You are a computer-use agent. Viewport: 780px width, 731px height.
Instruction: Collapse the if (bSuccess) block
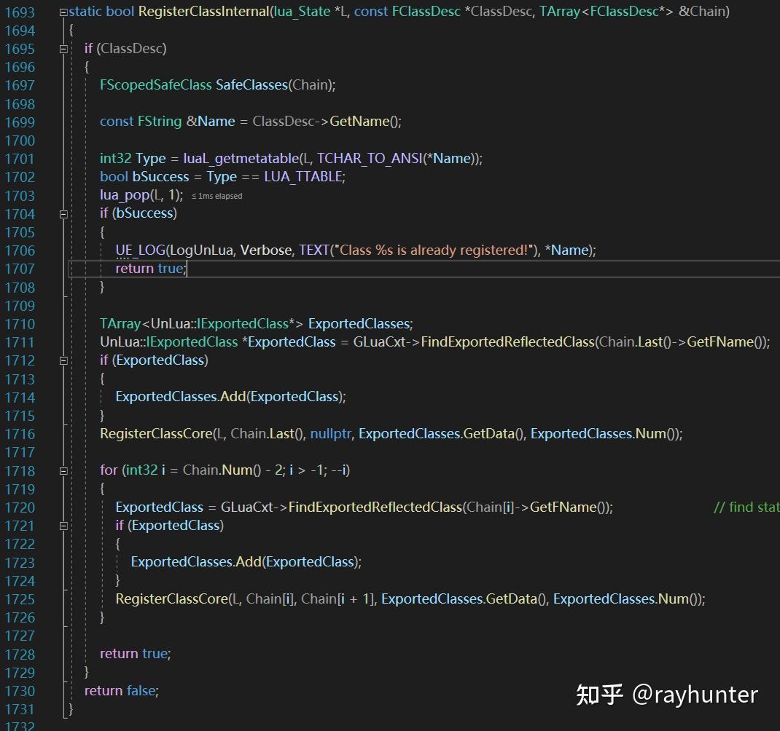tap(64, 213)
